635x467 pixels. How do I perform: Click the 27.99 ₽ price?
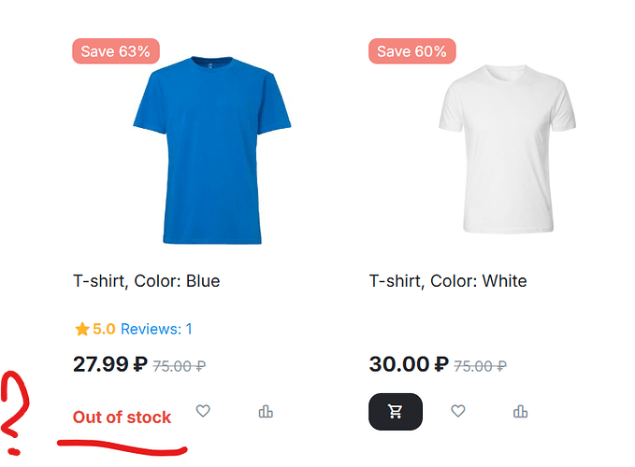[109, 364]
